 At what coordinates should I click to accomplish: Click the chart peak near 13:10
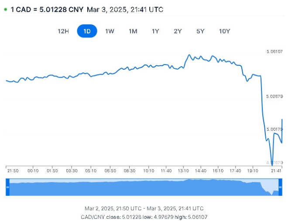(189, 54)
